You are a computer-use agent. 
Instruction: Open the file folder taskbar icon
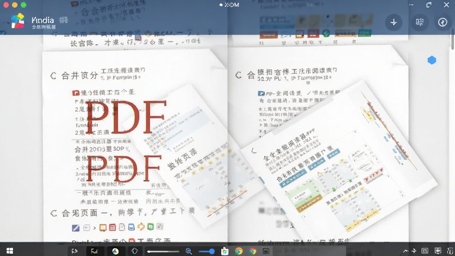224,251
